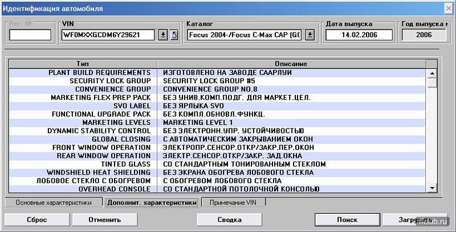Select the OVERHEAD CONSOLE row
456x232 pixels.
coord(217,189)
